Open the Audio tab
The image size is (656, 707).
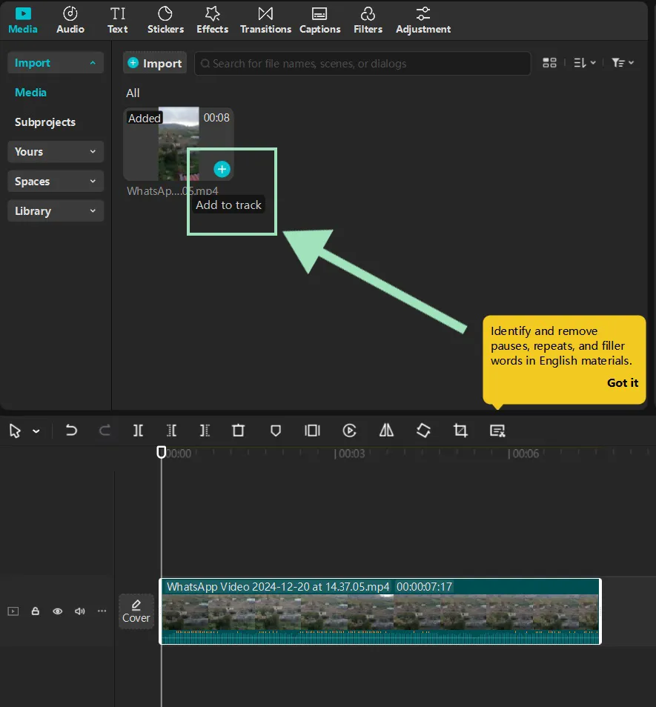click(x=70, y=20)
